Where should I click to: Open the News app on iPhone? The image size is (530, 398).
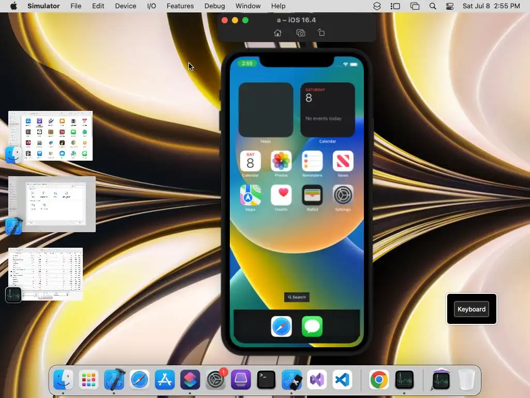coord(343,161)
